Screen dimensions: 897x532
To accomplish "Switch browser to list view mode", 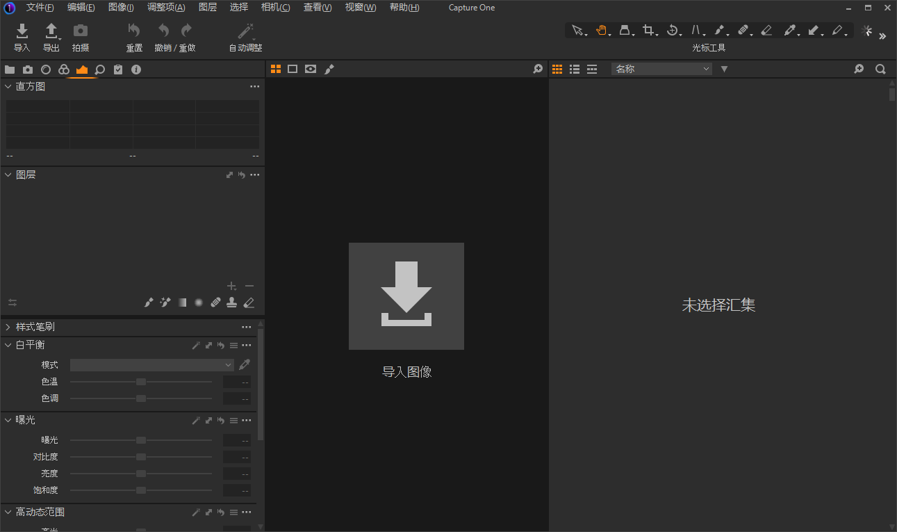I will 575,69.
